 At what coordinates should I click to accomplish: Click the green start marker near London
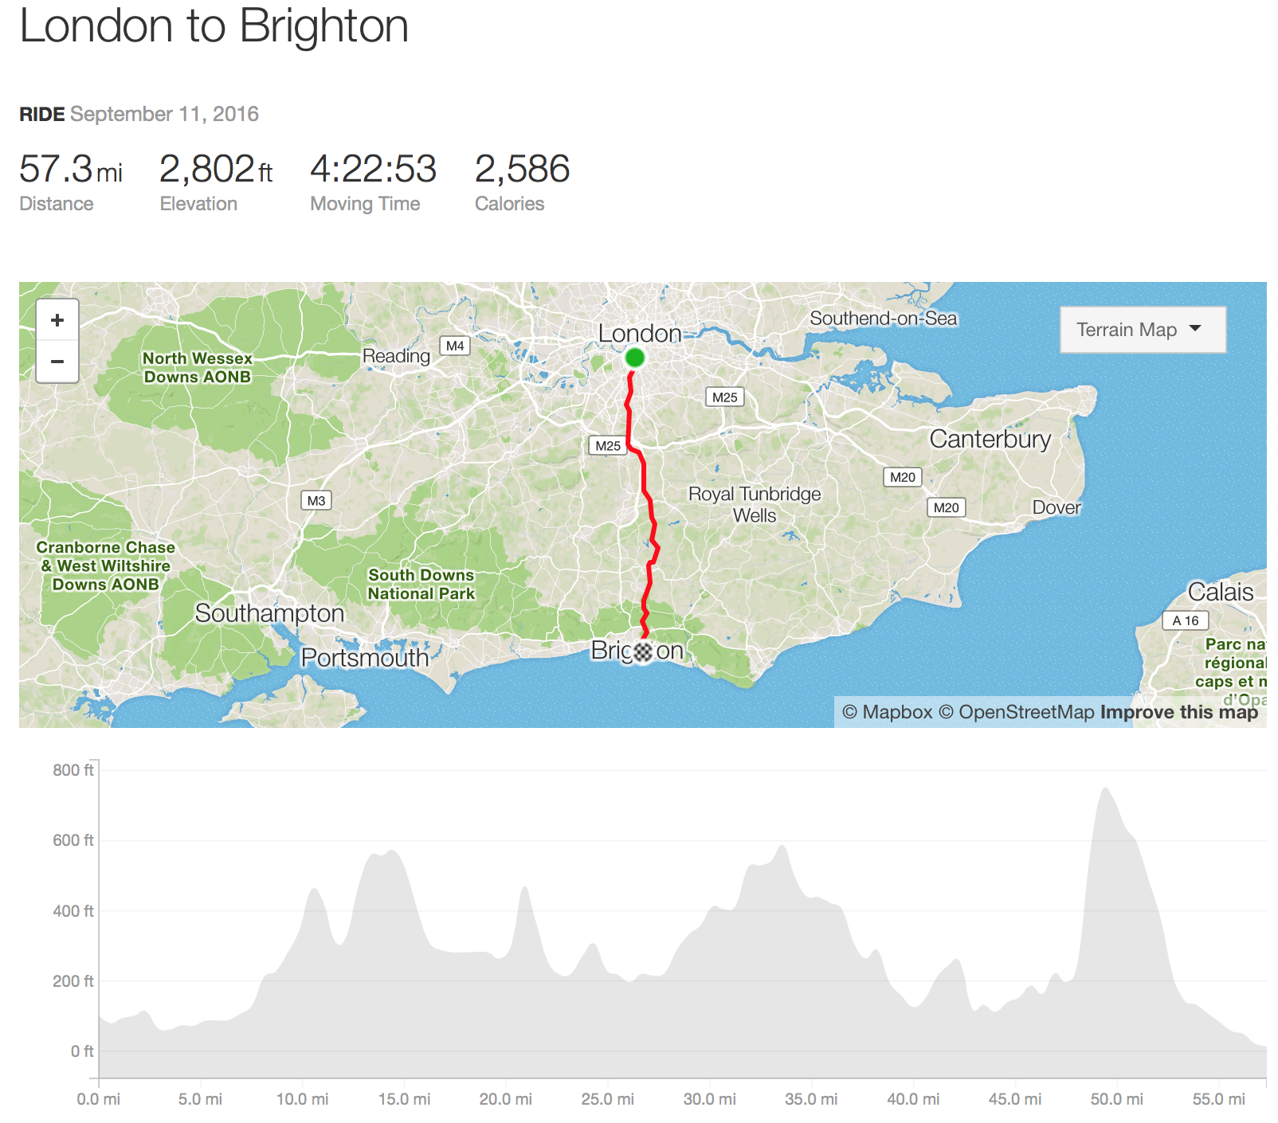click(x=635, y=358)
